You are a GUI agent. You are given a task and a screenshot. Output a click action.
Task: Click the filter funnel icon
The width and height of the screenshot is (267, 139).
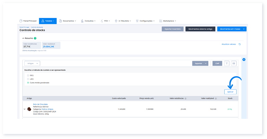coord(227,63)
